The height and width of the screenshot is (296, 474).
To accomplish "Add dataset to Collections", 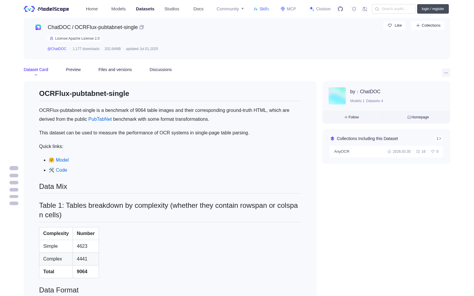I will [x=428, y=25].
